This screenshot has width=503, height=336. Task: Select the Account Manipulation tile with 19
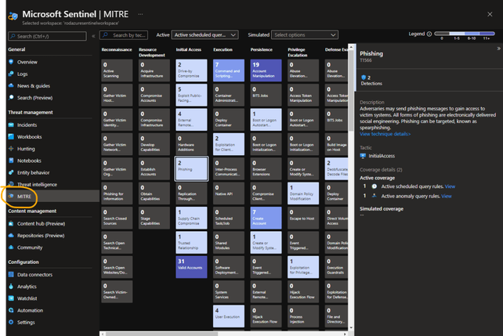pyautogui.click(x=266, y=70)
